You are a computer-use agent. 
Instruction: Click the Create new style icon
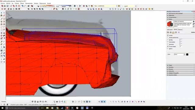click(x=194, y=24)
